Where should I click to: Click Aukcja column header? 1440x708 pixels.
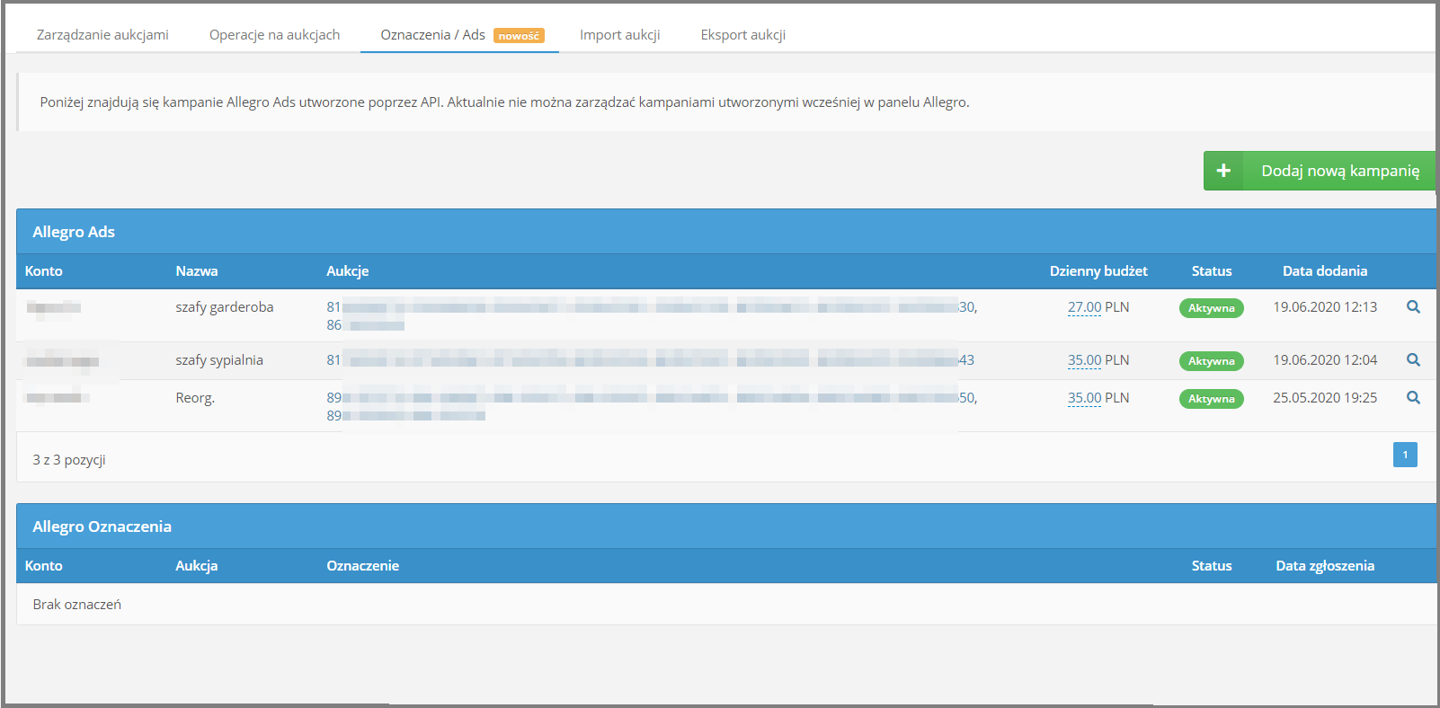[197, 566]
